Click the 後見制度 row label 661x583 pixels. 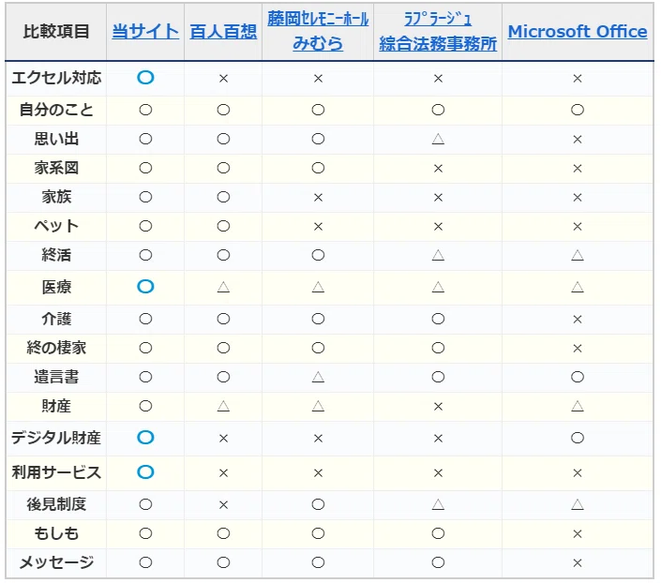point(56,504)
